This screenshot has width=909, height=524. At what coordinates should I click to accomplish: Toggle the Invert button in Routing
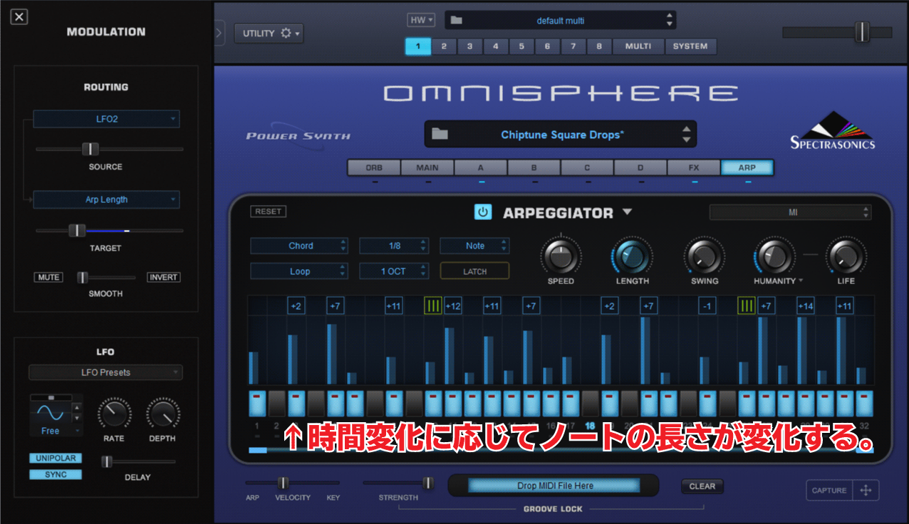pyautogui.click(x=163, y=277)
